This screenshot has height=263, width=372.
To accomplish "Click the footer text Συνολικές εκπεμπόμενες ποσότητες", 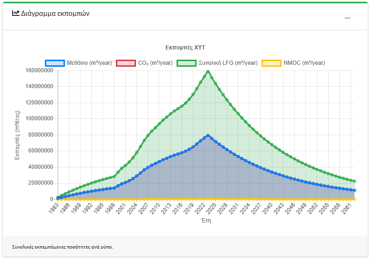I will point(62,247).
